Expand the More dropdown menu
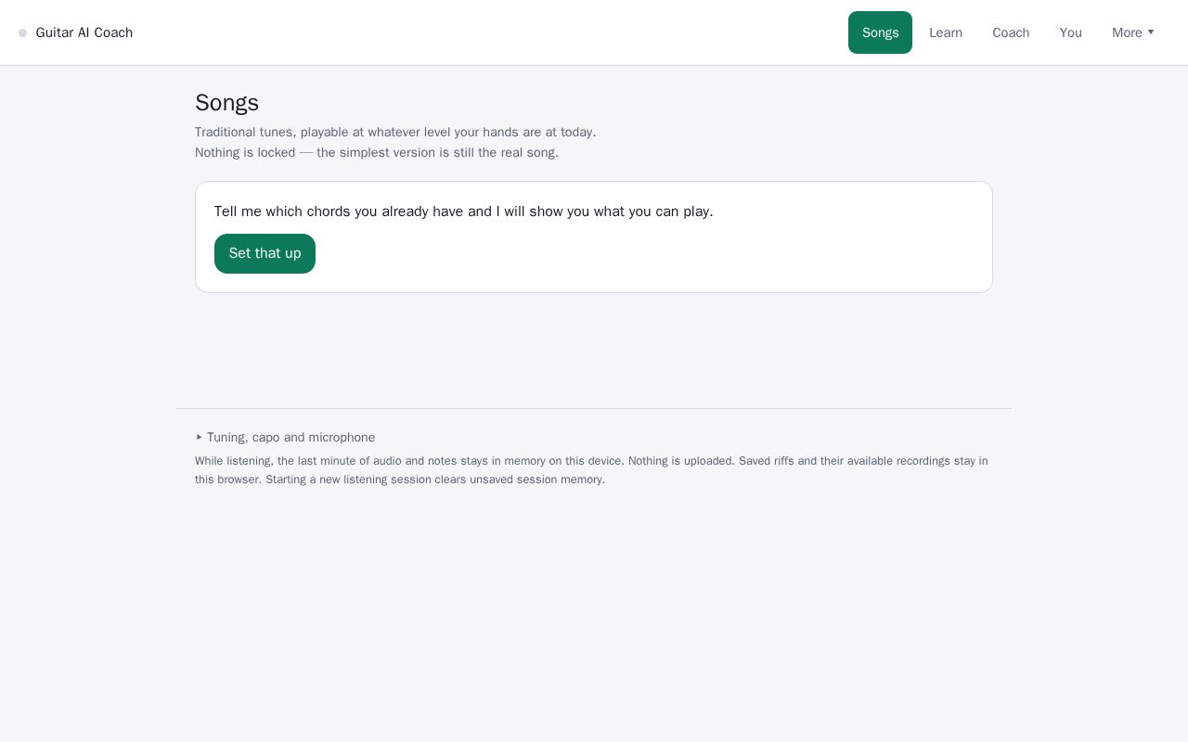 (x=1133, y=32)
